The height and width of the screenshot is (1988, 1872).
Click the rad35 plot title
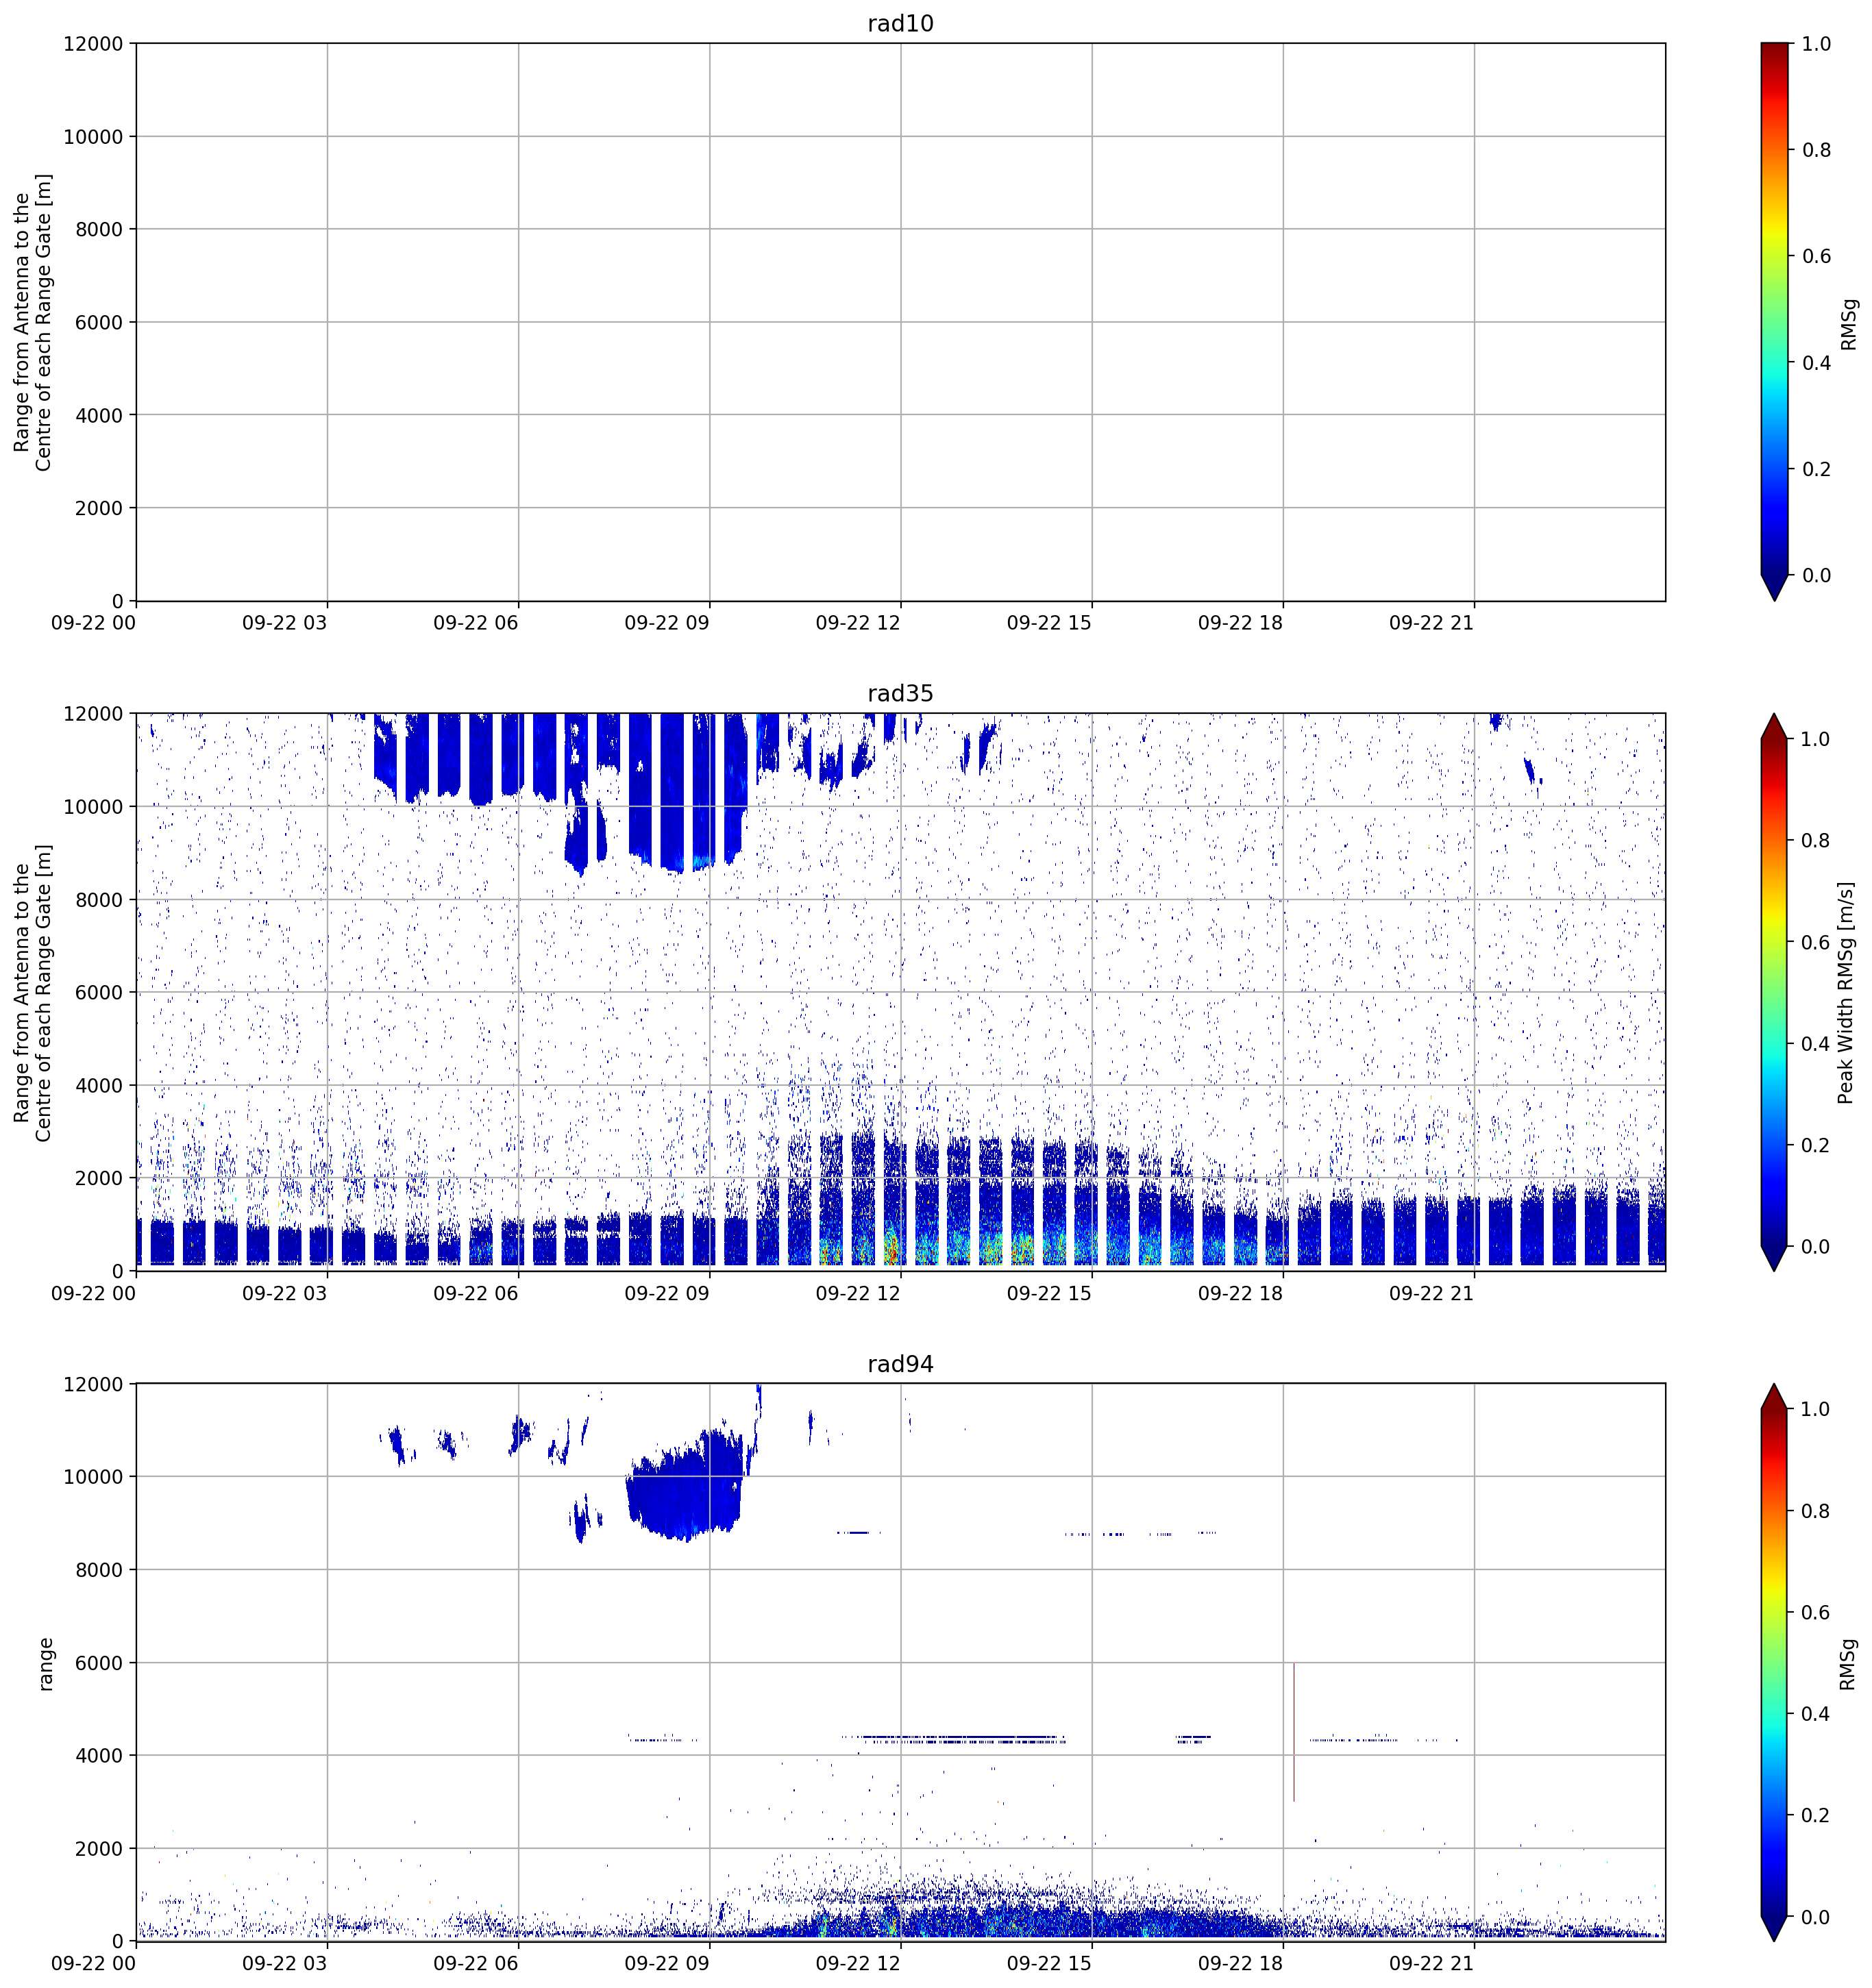point(900,694)
